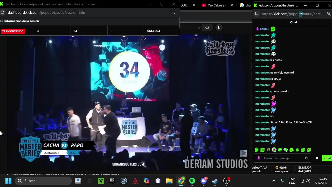Click the viewer count value 14
Image resolution: width=332 pixels, height=187 pixels.
pos(75,31)
